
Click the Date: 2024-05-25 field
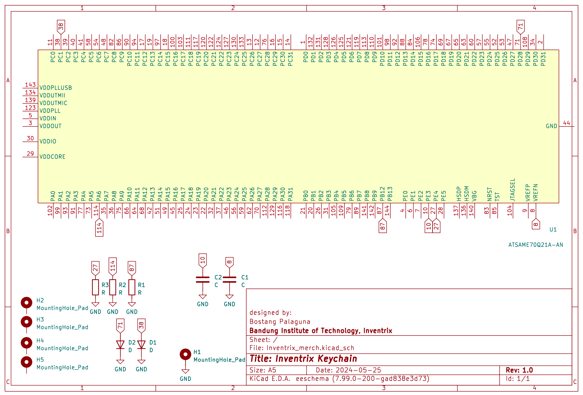(x=348, y=370)
